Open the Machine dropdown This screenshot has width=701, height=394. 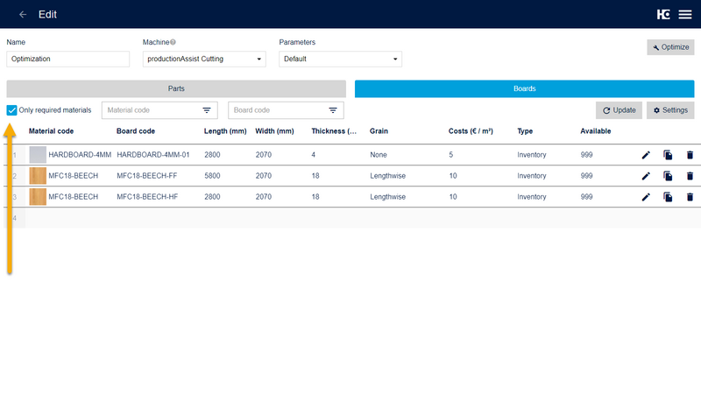click(x=204, y=59)
